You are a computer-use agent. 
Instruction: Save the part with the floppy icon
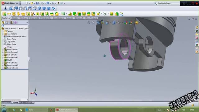pyautogui.click(x=37, y=3)
